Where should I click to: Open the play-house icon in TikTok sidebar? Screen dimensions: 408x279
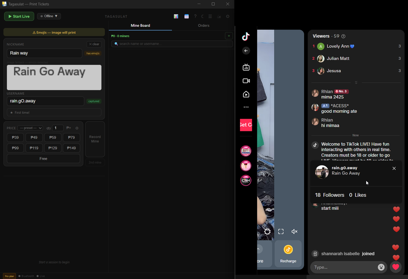point(246,94)
